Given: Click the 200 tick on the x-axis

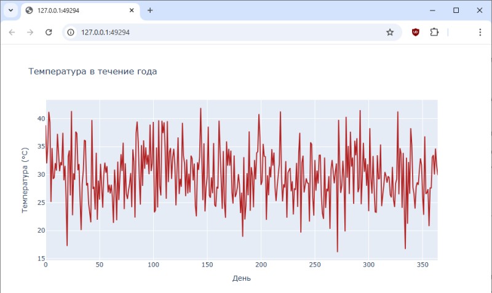Looking at the screenshot, I should (x=261, y=265).
